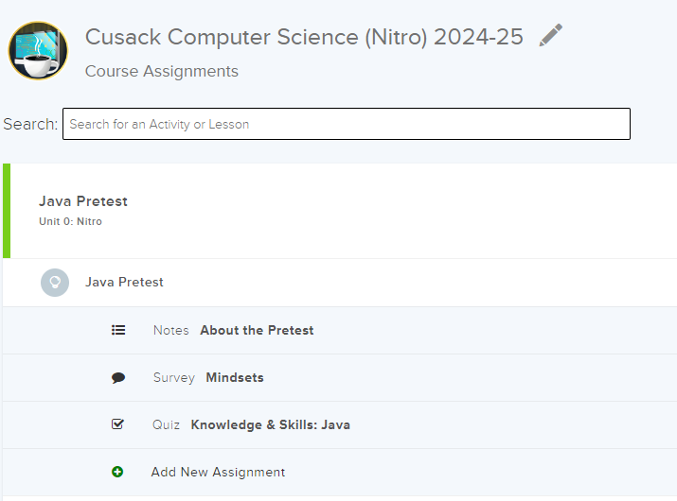Image resolution: width=677 pixels, height=501 pixels.
Task: Click the Quiz type label
Action: [x=166, y=424]
